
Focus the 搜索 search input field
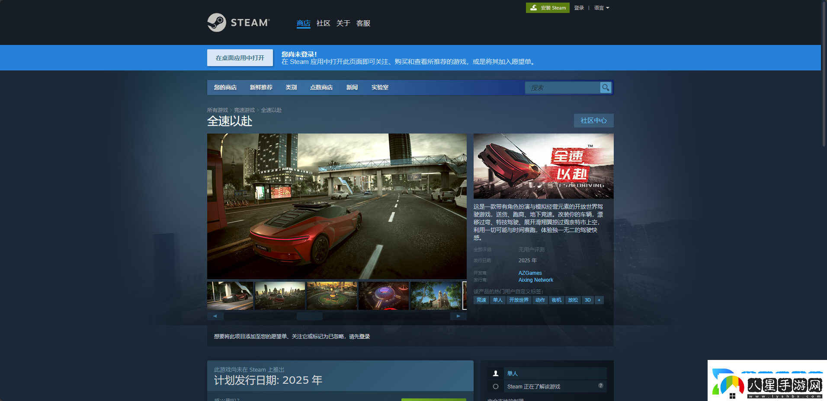[x=562, y=88]
